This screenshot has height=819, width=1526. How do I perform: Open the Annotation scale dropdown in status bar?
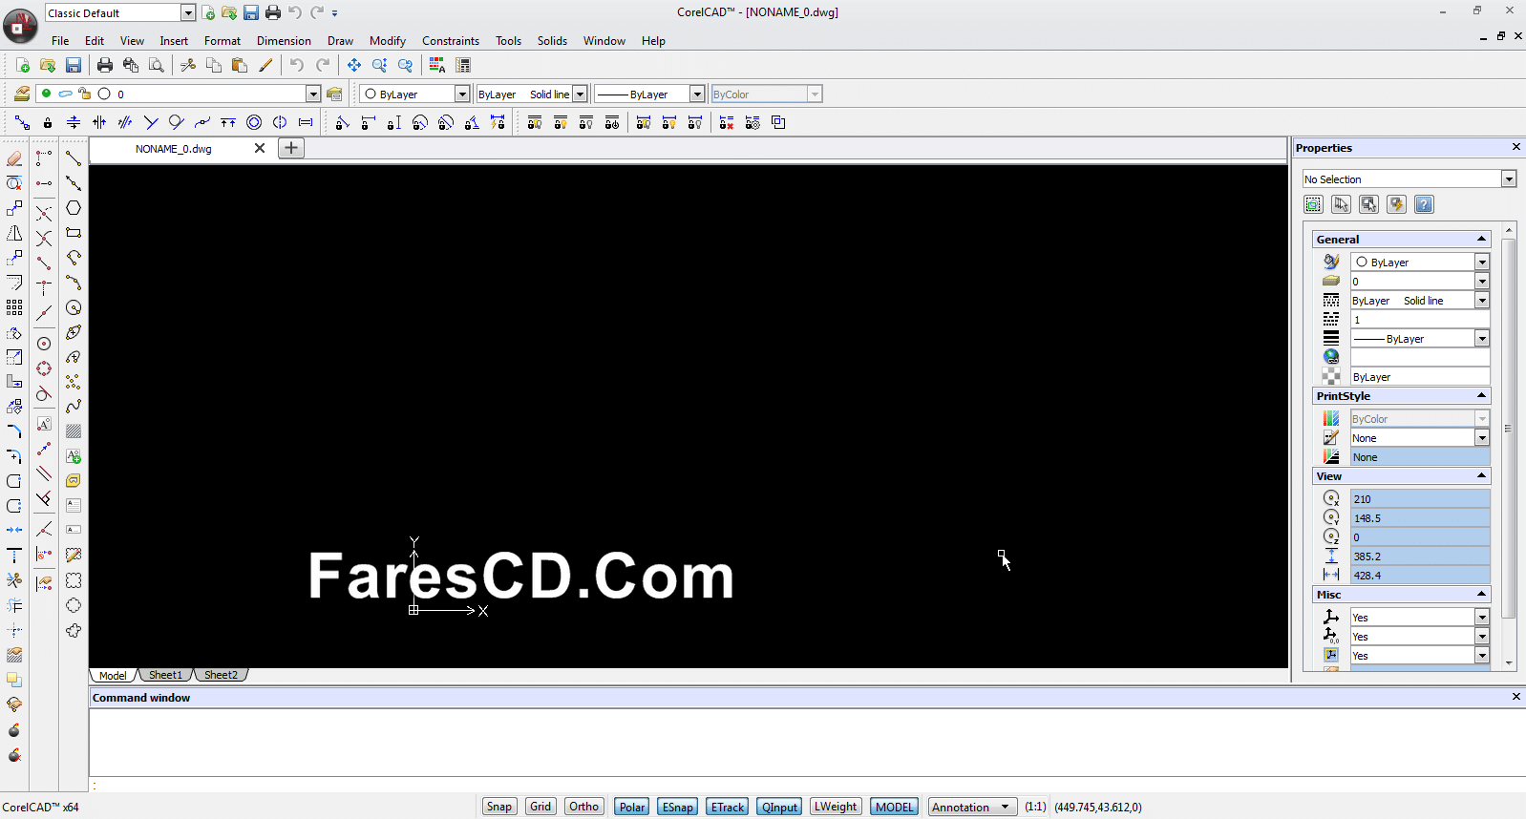point(973,807)
